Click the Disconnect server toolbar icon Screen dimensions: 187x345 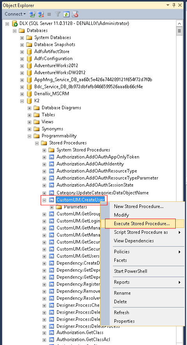coord(41,14)
